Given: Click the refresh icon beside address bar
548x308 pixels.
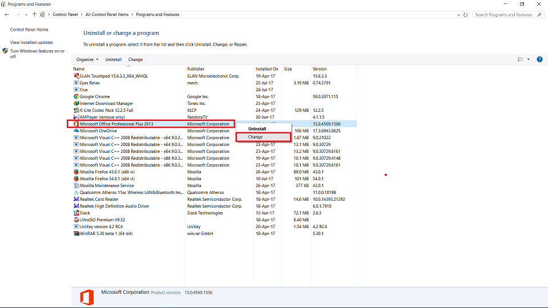Looking at the screenshot, I should click(x=466, y=14).
